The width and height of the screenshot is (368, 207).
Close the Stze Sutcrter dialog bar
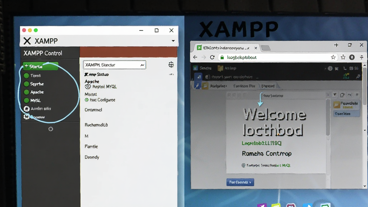tap(328, 95)
